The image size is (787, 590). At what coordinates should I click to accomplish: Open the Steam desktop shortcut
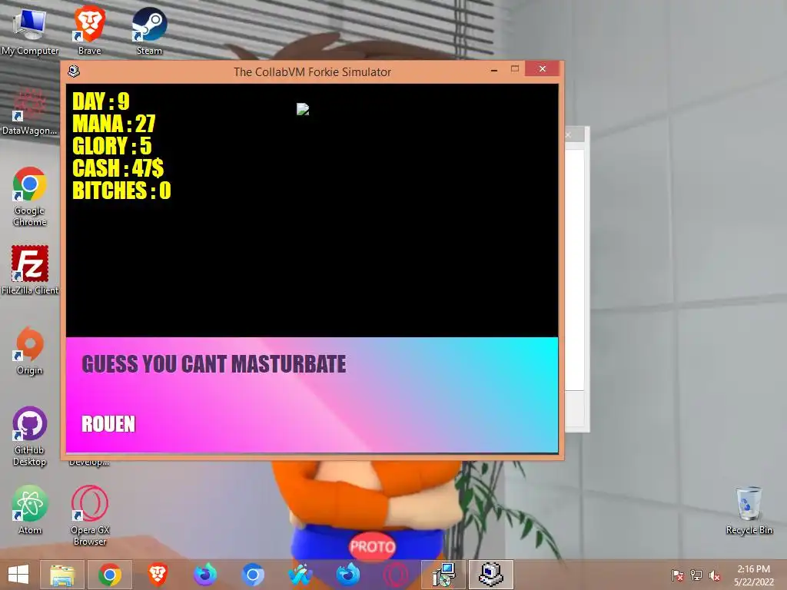[149, 31]
